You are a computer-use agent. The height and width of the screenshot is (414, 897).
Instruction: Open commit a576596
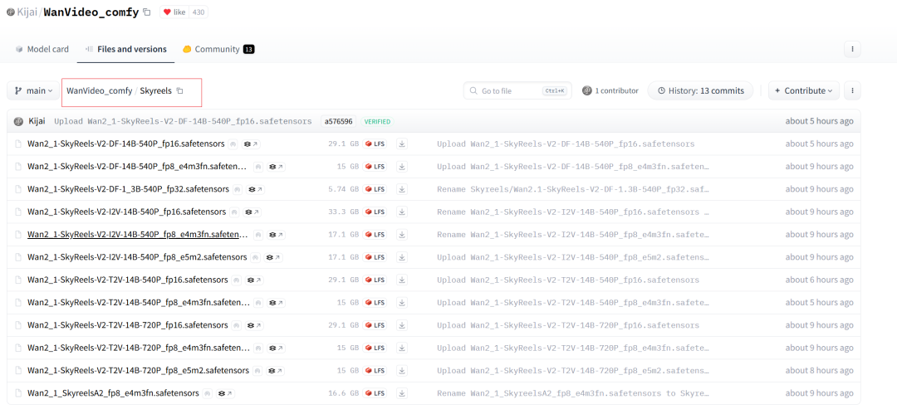[339, 121]
